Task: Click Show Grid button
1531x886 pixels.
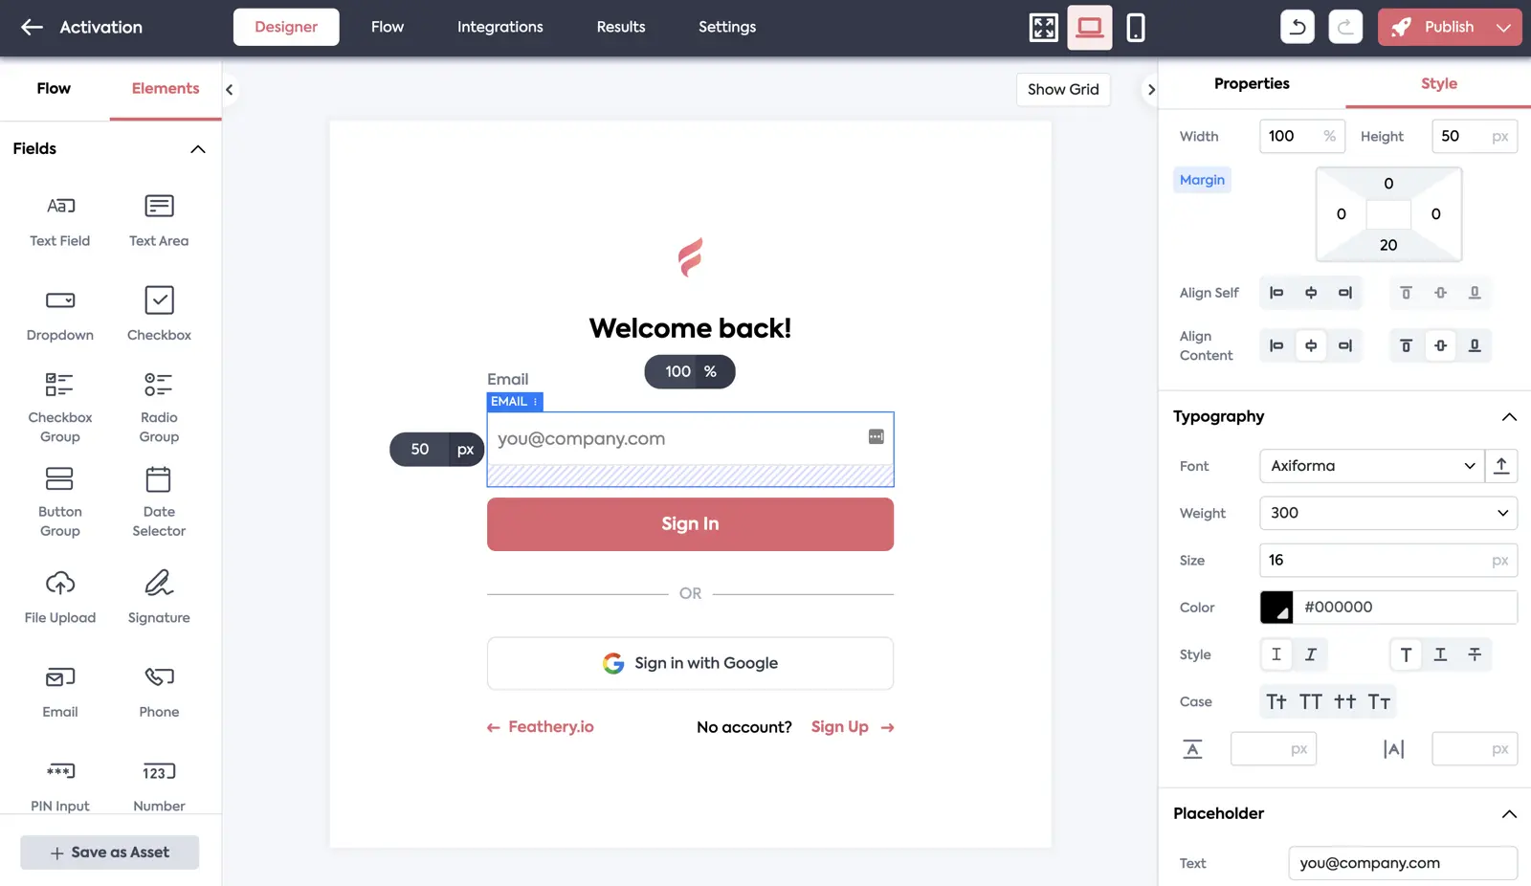Action: click(x=1063, y=89)
